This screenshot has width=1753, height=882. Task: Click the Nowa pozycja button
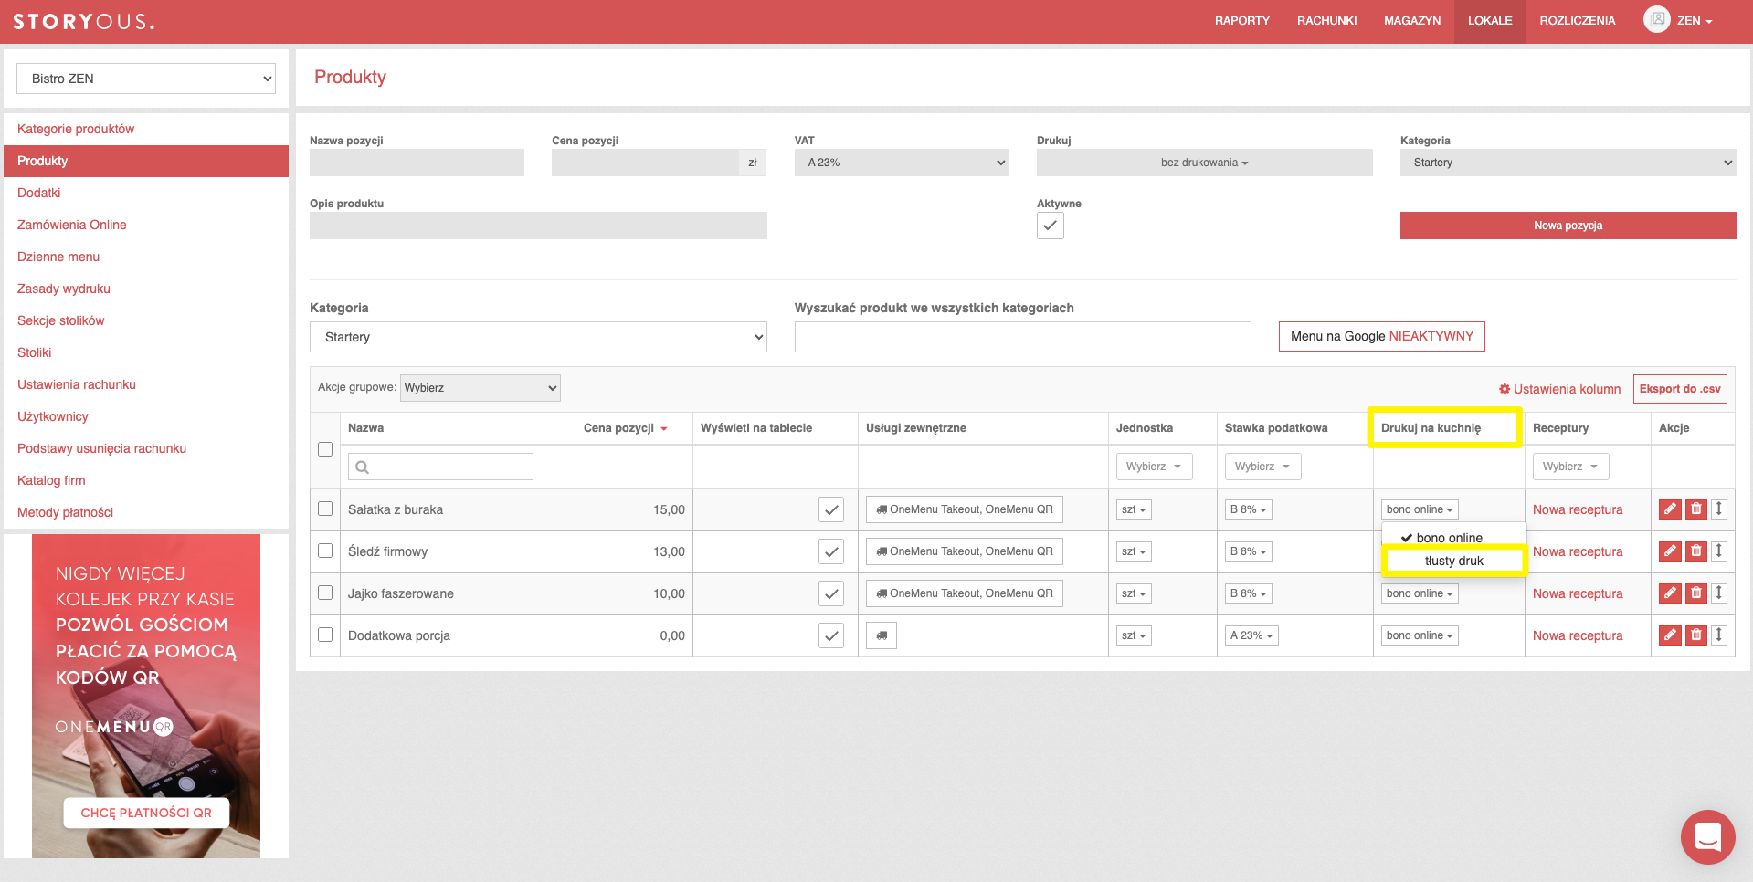1568,226
